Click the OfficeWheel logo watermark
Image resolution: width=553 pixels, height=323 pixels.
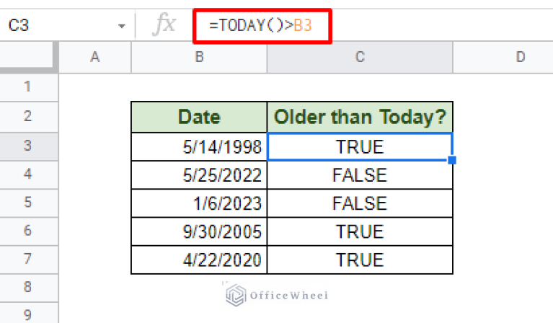pyautogui.click(x=277, y=295)
